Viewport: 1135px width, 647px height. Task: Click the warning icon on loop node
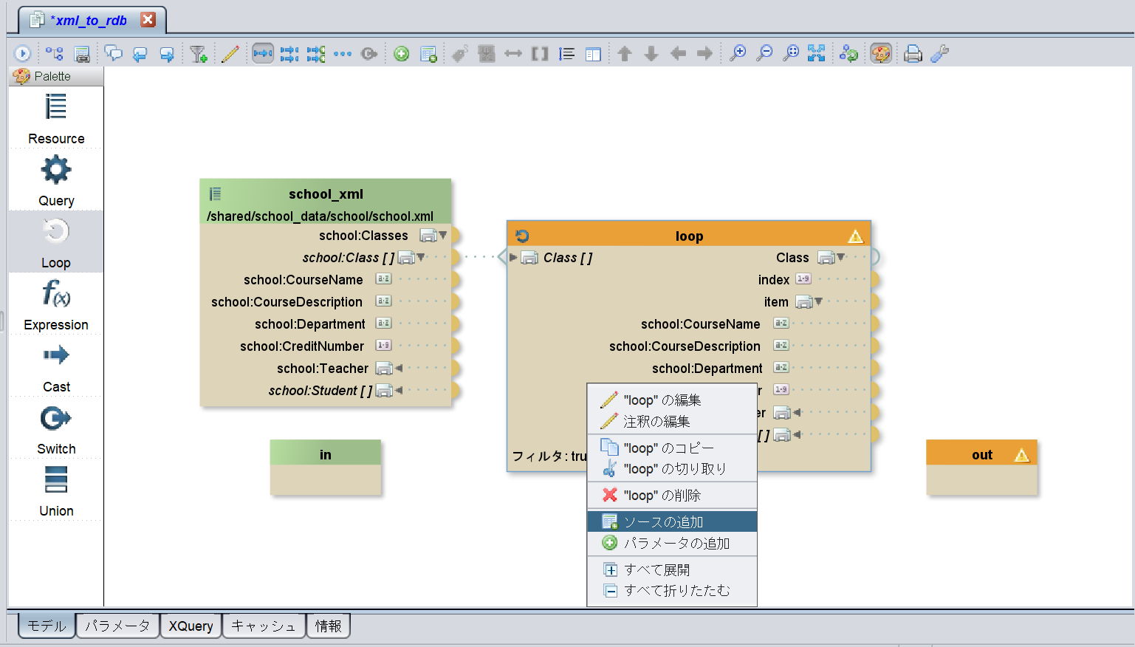(855, 236)
